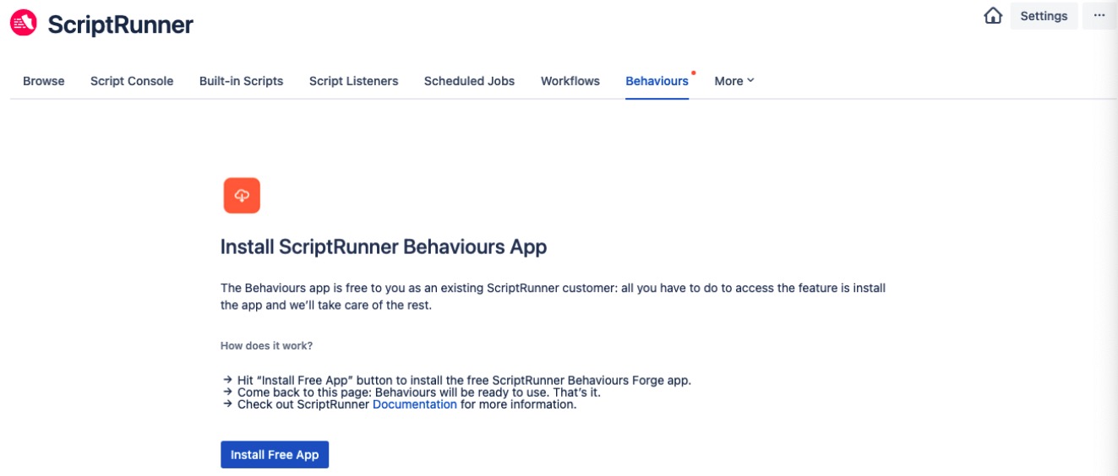Click the Install ScriptRunner Behaviours App heading
This screenshot has height=476, width=1118.
pos(384,247)
